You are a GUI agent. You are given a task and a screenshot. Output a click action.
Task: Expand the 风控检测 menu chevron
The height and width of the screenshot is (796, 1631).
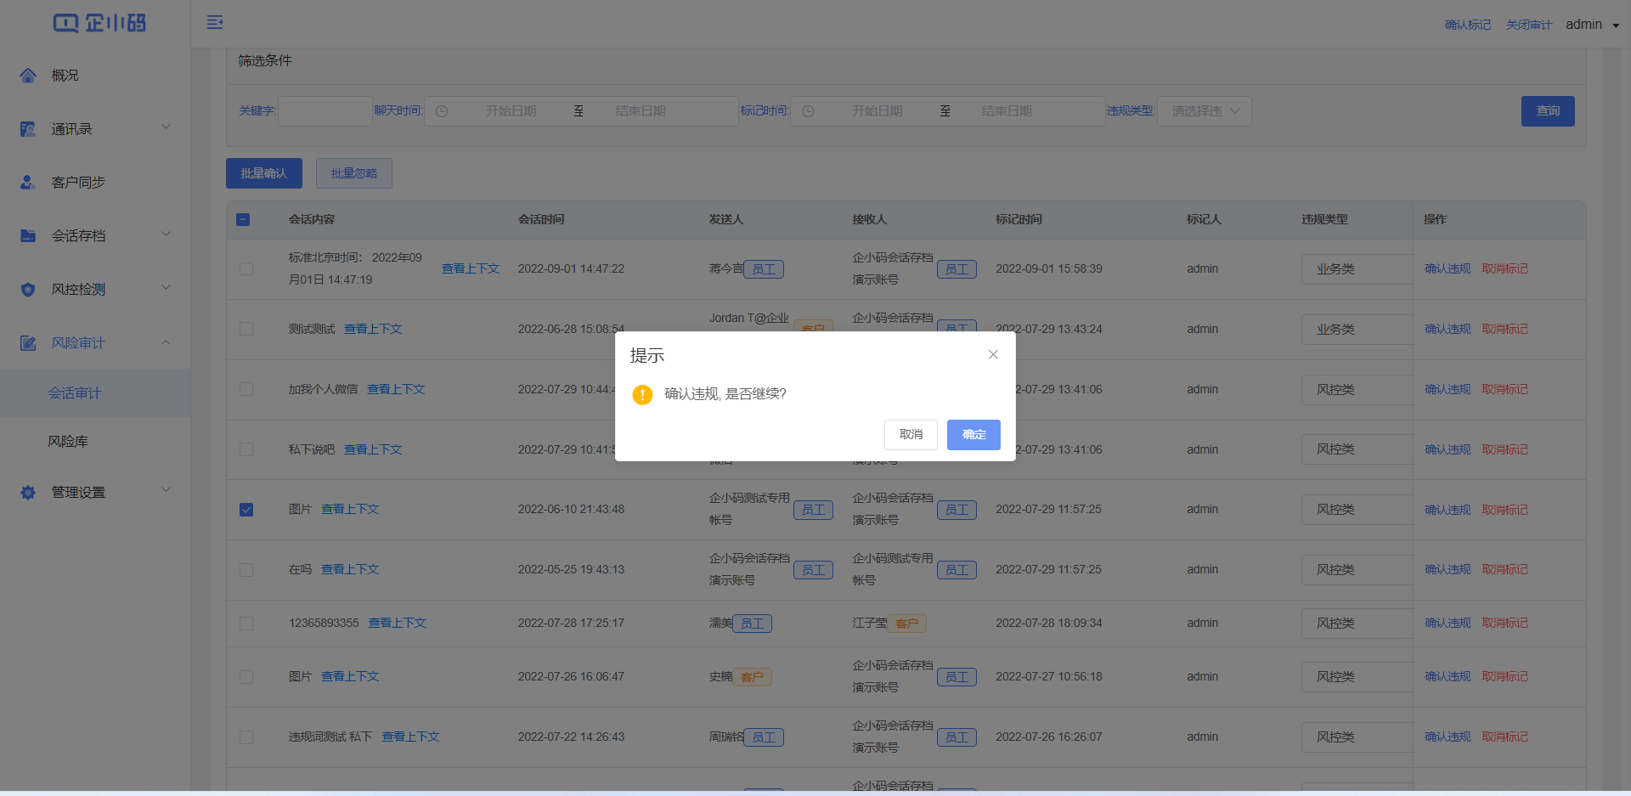tap(166, 288)
